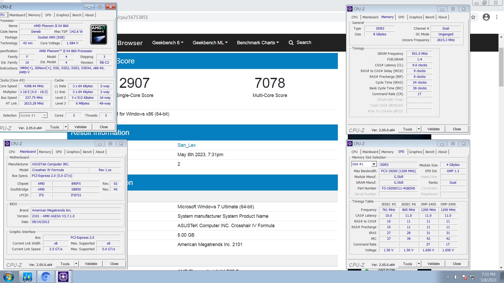Click Tools button in CPU window

click(55, 127)
